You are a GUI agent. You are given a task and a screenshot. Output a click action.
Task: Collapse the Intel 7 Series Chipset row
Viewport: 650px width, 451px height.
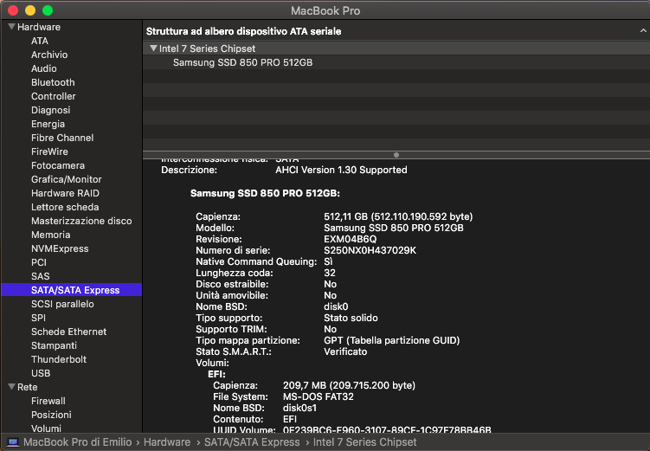click(153, 48)
